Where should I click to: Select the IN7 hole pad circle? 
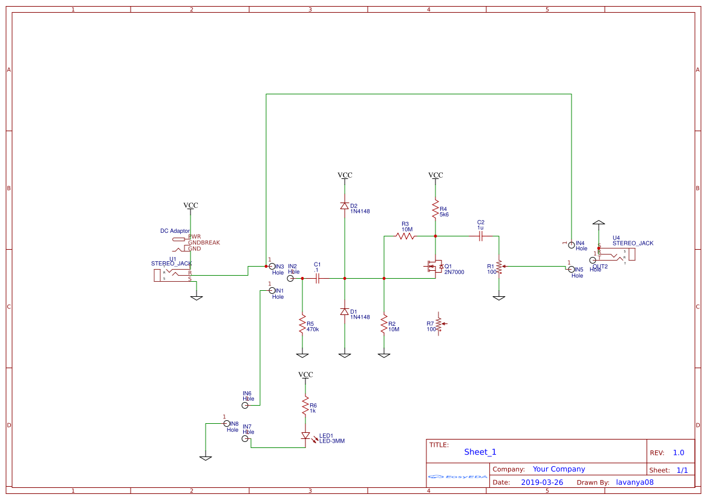(x=246, y=439)
